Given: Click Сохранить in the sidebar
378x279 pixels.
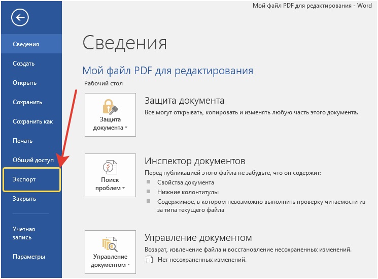Looking at the screenshot, I should click(31, 102).
